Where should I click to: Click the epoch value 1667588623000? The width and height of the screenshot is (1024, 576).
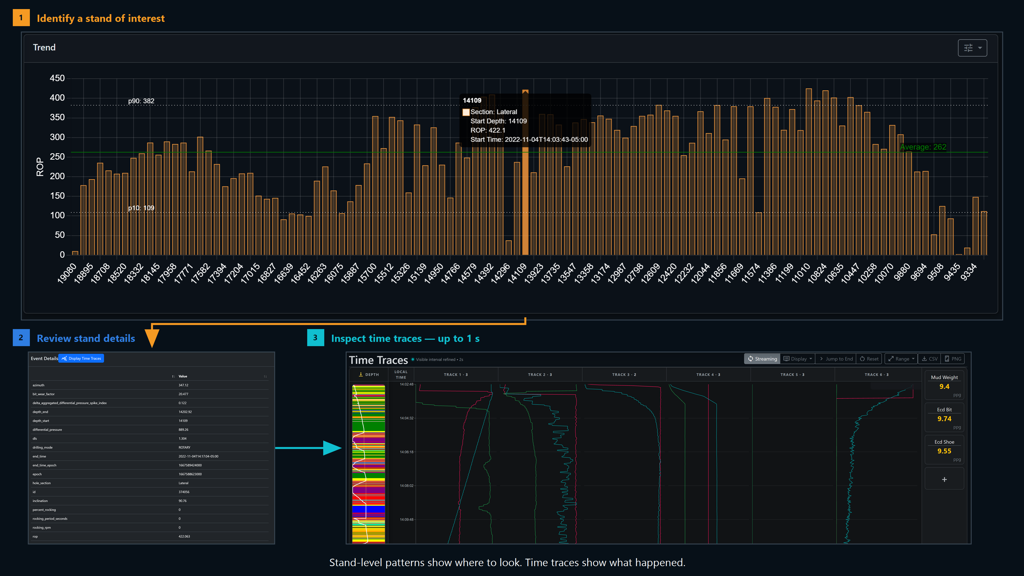[x=190, y=474]
